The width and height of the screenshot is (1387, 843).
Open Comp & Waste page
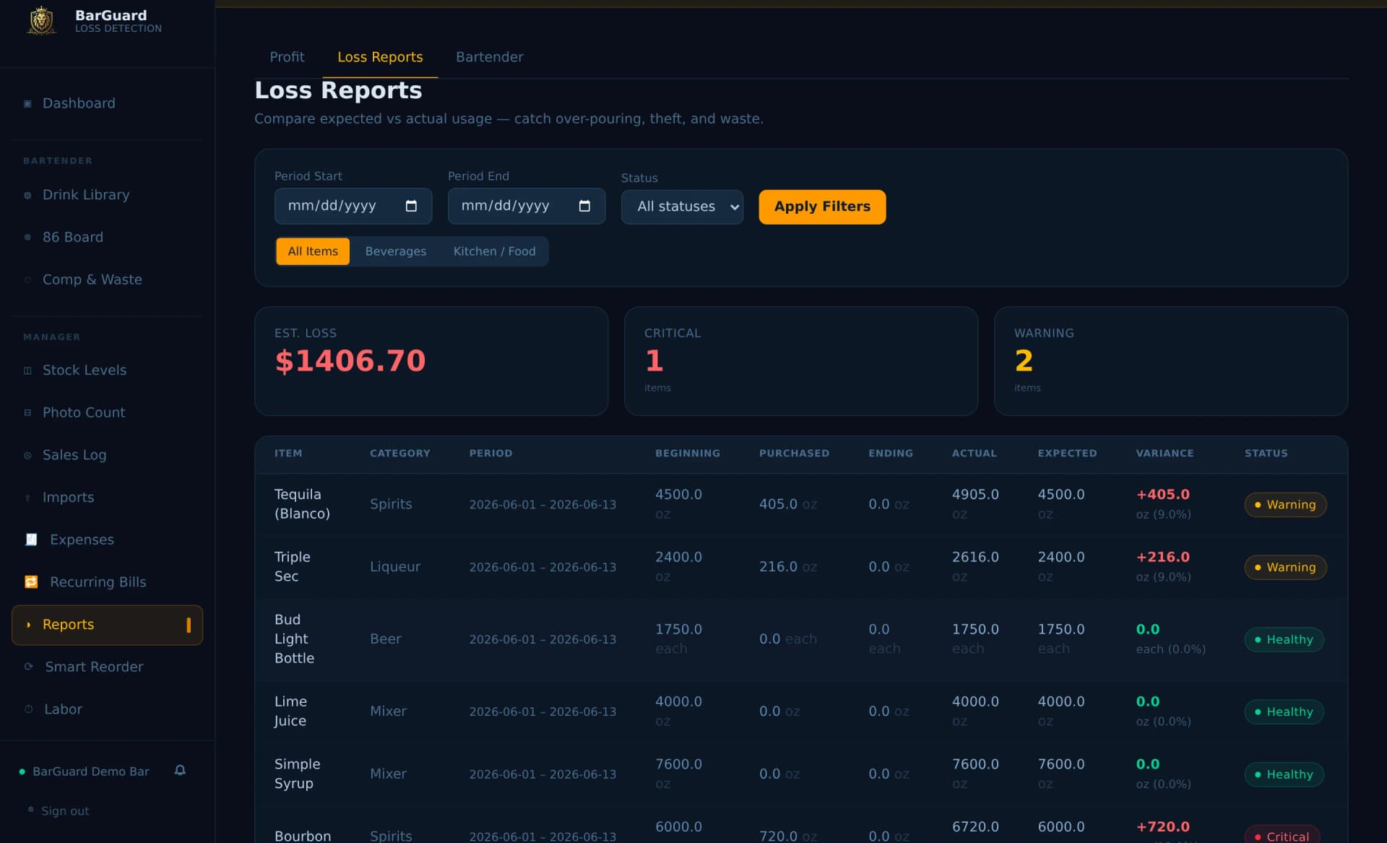(x=107, y=280)
